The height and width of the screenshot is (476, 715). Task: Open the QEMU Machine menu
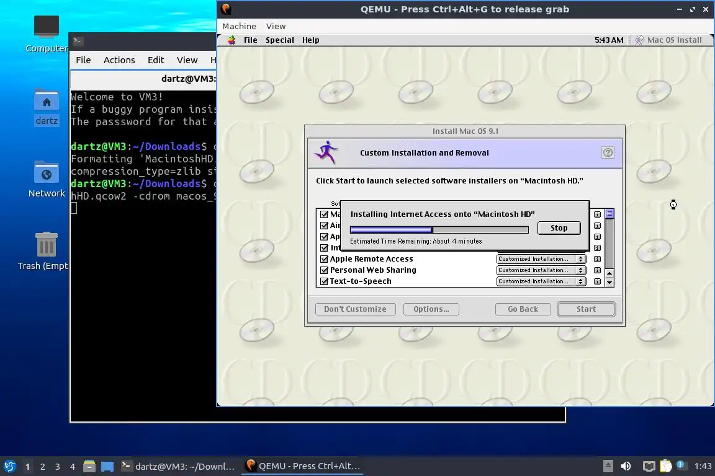click(x=239, y=27)
